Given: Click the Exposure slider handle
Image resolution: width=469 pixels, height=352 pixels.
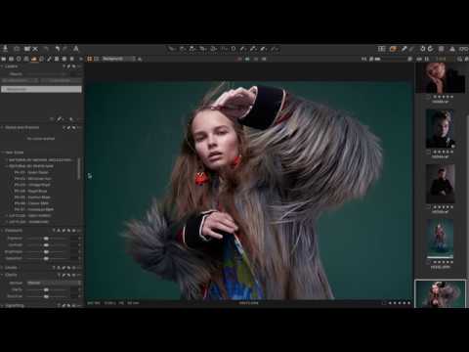Looking at the screenshot, I should click(x=46, y=239).
